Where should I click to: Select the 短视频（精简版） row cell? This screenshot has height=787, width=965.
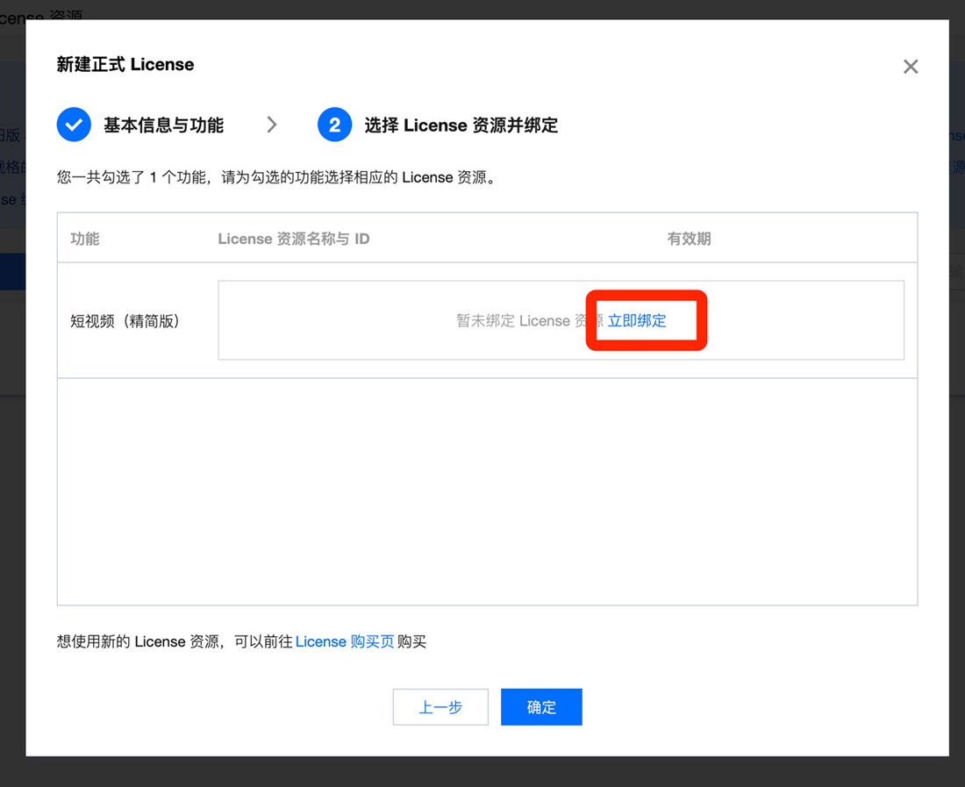[125, 321]
